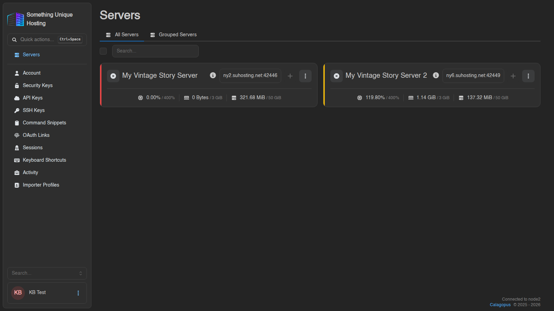The image size is (554, 311).
Task: Switch to All Servers tab
Action: [122, 35]
